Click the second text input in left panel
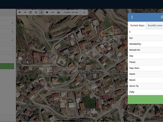 (7, 57)
